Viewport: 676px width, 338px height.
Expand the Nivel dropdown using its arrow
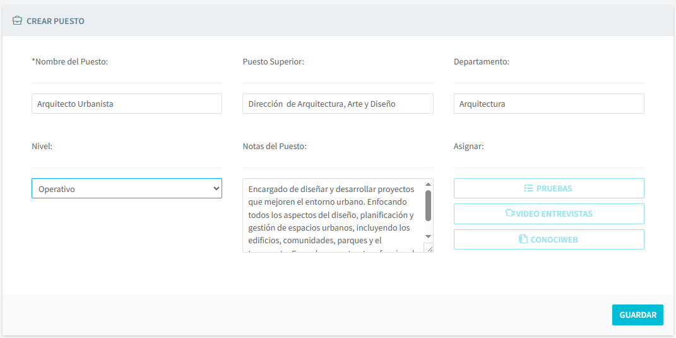point(216,188)
